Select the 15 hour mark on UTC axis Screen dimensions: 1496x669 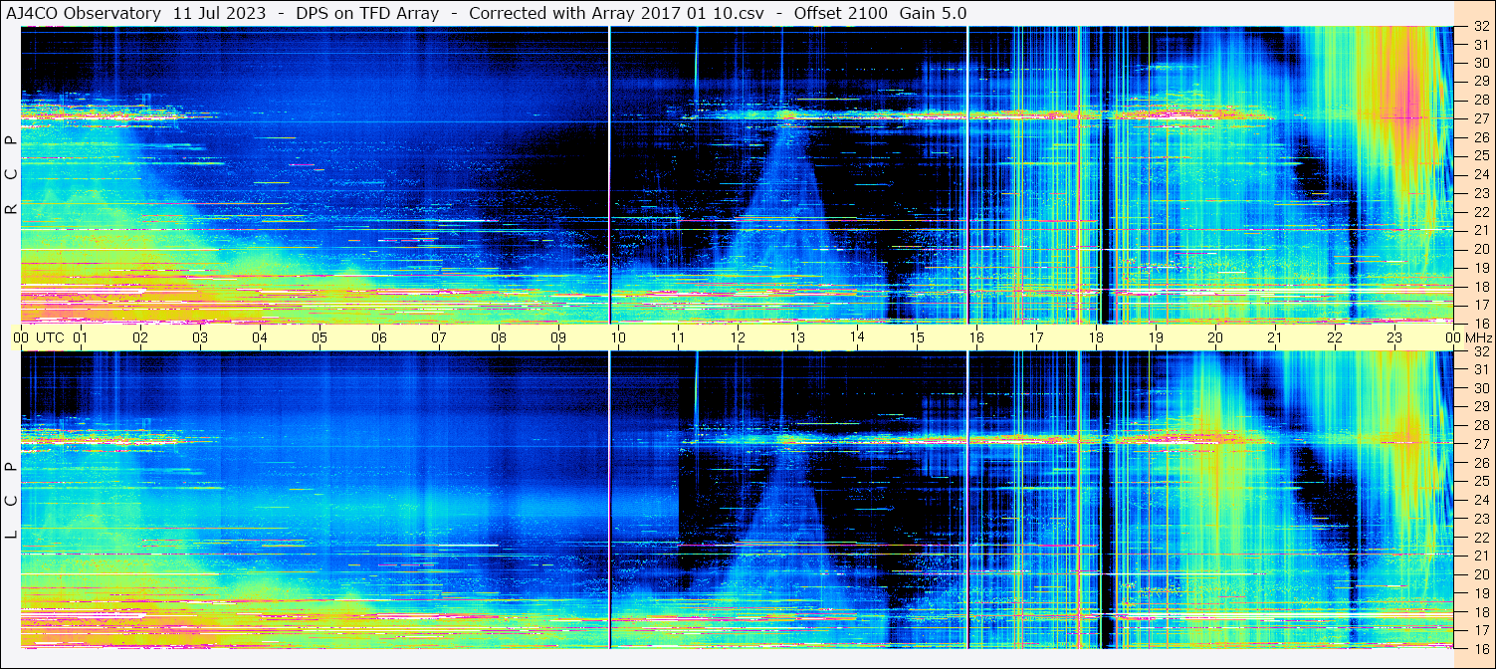(917, 337)
